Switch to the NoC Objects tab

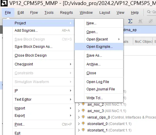coord(144,41)
